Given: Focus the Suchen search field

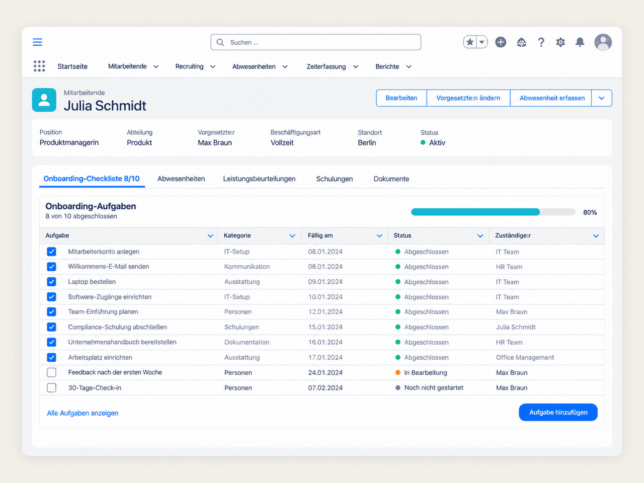Looking at the screenshot, I should pos(316,42).
